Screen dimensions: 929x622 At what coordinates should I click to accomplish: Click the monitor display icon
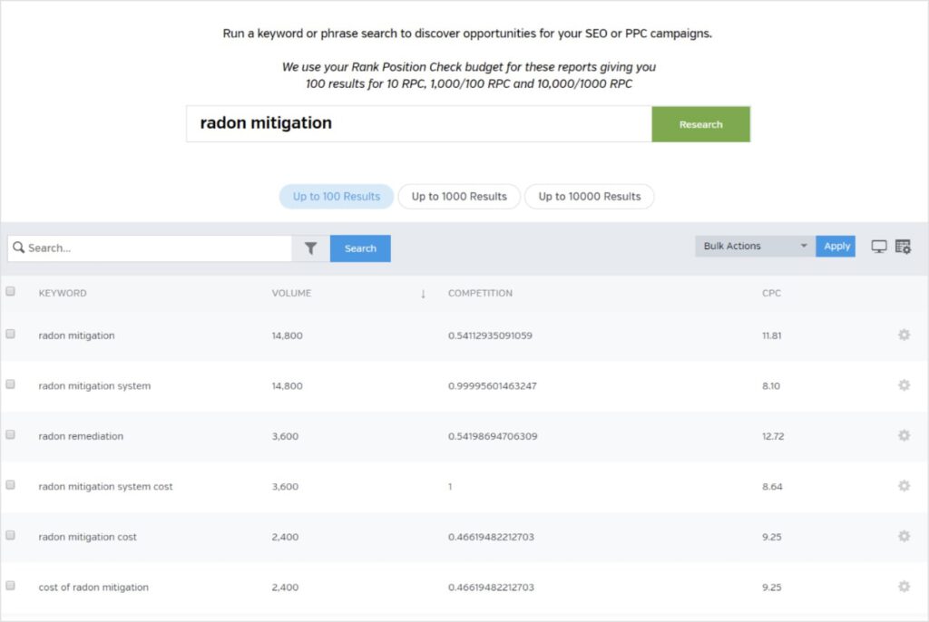click(x=878, y=246)
